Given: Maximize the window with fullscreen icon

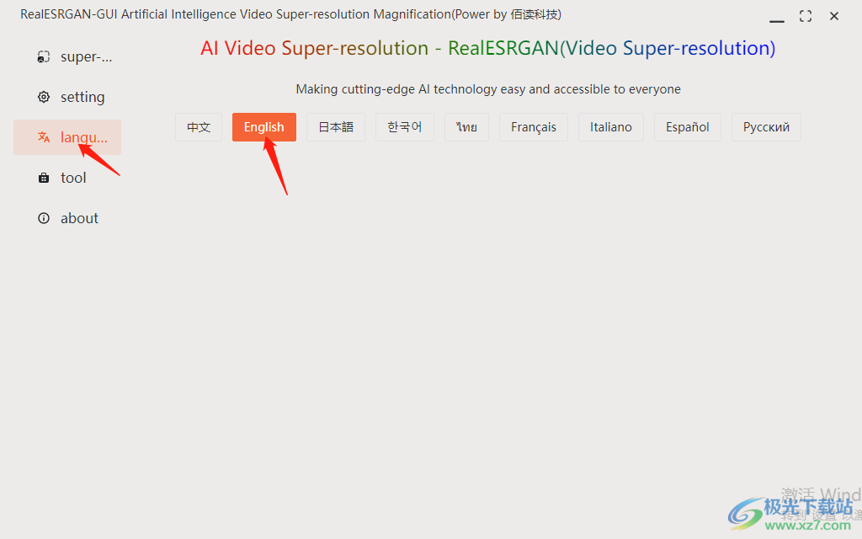Looking at the screenshot, I should coord(806,17).
